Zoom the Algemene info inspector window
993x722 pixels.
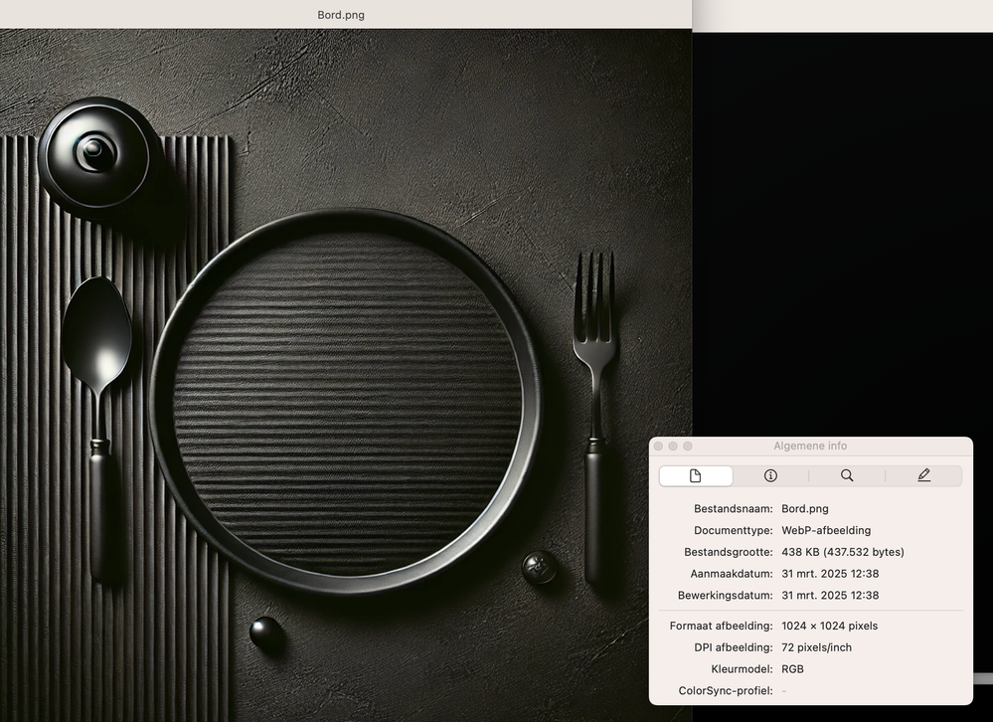pyautogui.click(x=688, y=446)
